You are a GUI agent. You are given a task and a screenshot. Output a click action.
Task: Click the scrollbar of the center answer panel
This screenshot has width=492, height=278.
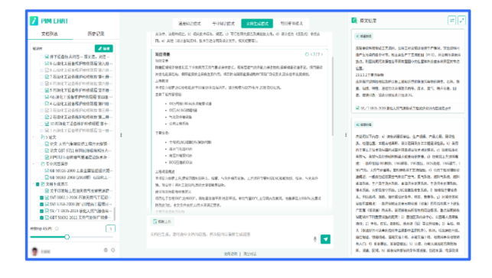333,95
